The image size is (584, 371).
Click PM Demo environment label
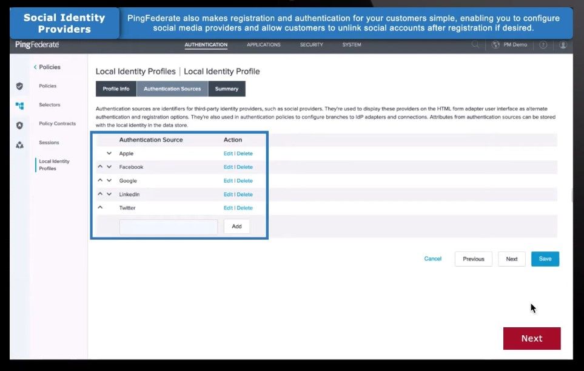(x=515, y=45)
